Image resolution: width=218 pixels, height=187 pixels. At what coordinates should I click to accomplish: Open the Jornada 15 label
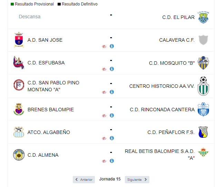[110, 179]
